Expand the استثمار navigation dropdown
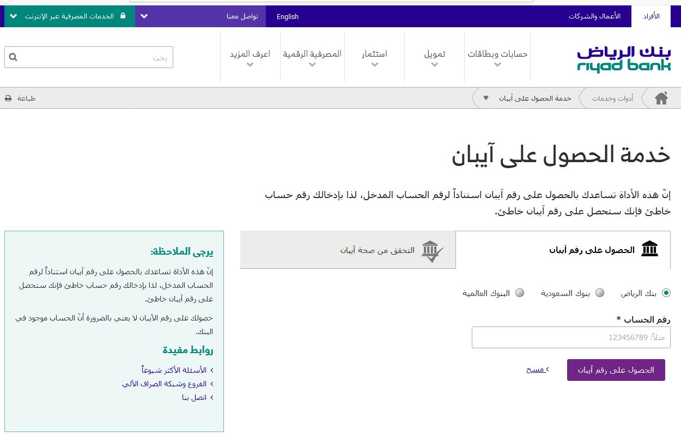The height and width of the screenshot is (444, 681). pyautogui.click(x=374, y=57)
